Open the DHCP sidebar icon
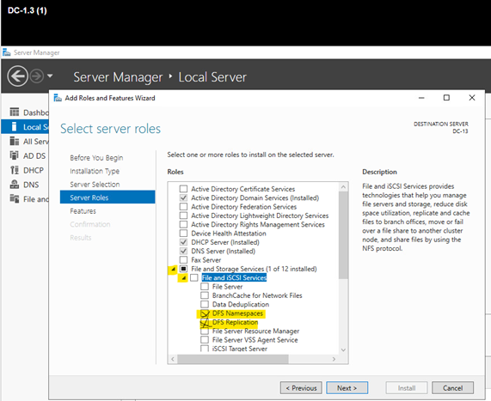The image size is (491, 401). pyautogui.click(x=15, y=170)
